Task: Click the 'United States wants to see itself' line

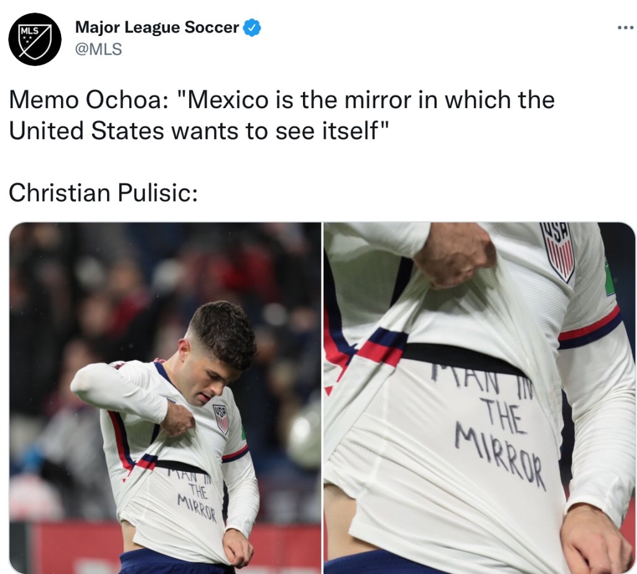Action: click(198, 131)
